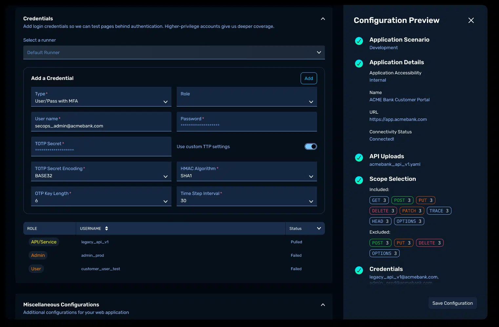Click the included POST 3 tag
The width and height of the screenshot is (499, 327).
coord(402,200)
